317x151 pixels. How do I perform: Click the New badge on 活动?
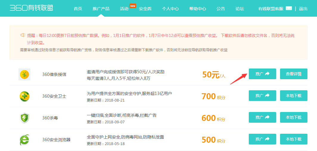[133, 6]
